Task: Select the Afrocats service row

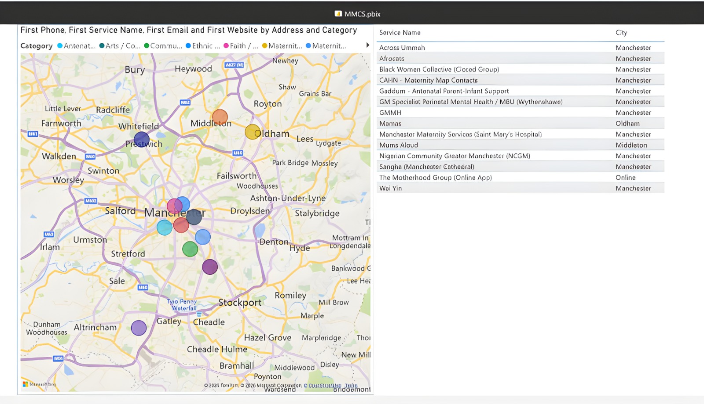Action: click(x=521, y=58)
